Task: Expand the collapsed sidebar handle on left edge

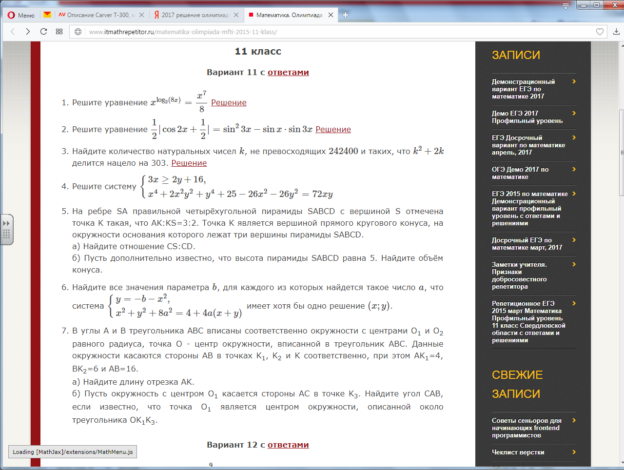Action: [6, 229]
